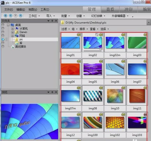Toggle the Easy-Select marker beside 桌面
The height and width of the screenshot is (141, 151).
[x=3, y=25]
